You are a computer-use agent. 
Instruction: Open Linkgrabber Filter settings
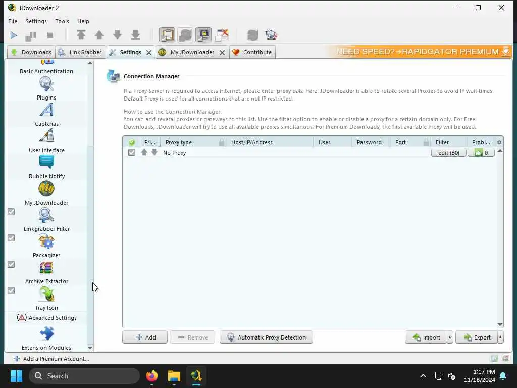coord(46,219)
